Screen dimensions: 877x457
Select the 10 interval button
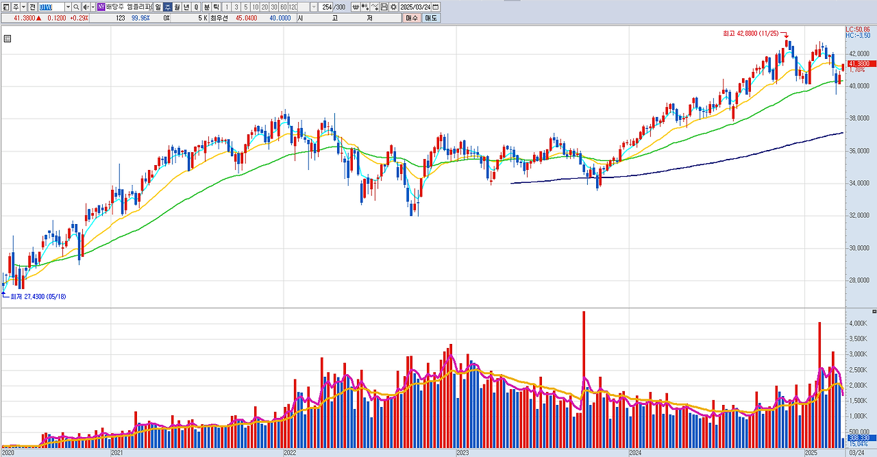[255, 7]
